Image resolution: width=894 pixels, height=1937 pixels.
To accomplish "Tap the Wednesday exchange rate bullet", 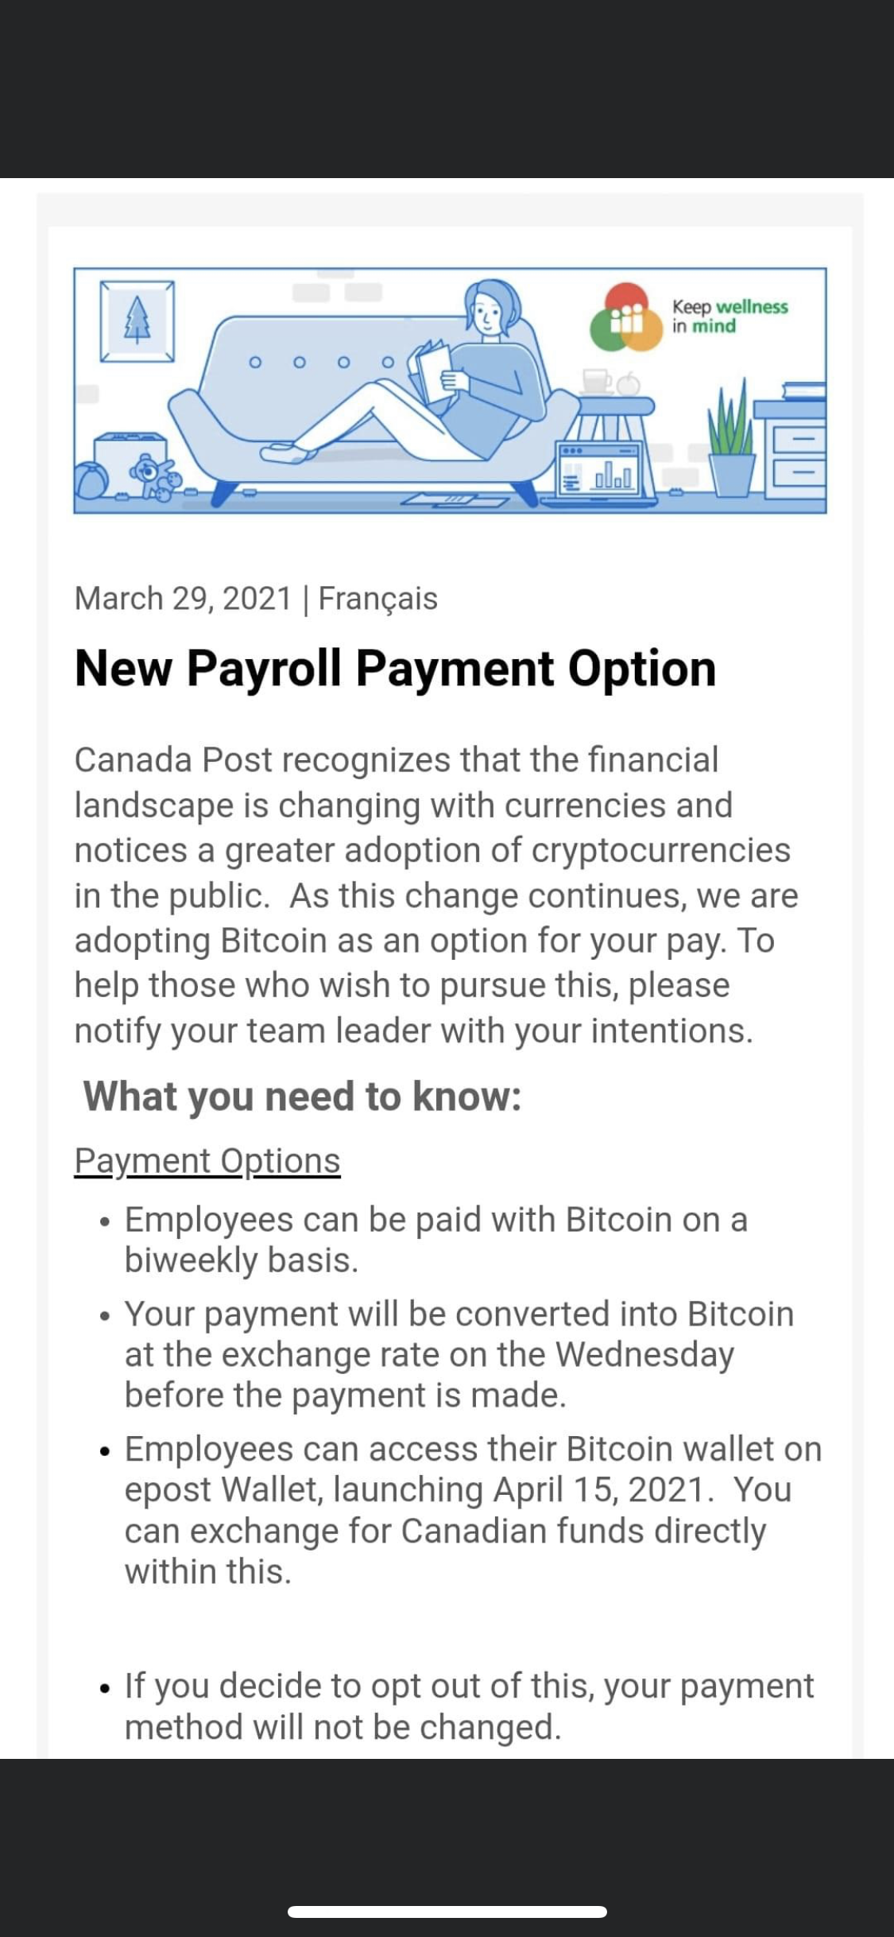I will pos(459,1354).
